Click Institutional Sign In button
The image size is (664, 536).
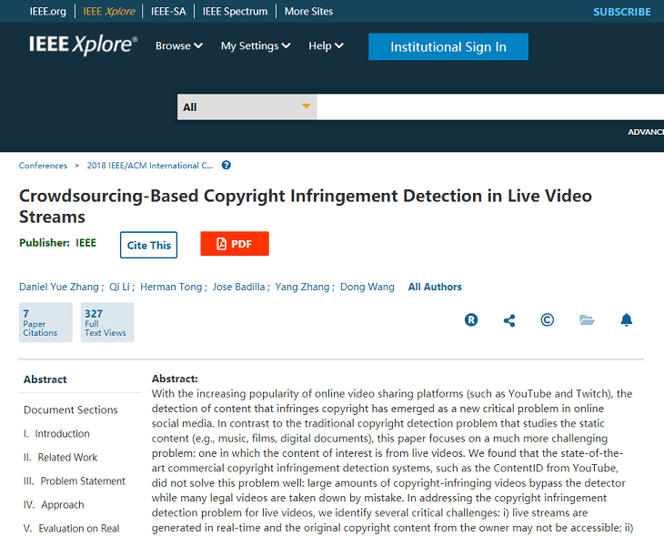(x=448, y=46)
